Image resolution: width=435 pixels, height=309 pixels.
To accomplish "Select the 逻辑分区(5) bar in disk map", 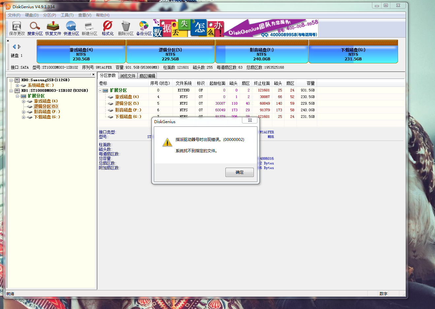I will [170, 51].
